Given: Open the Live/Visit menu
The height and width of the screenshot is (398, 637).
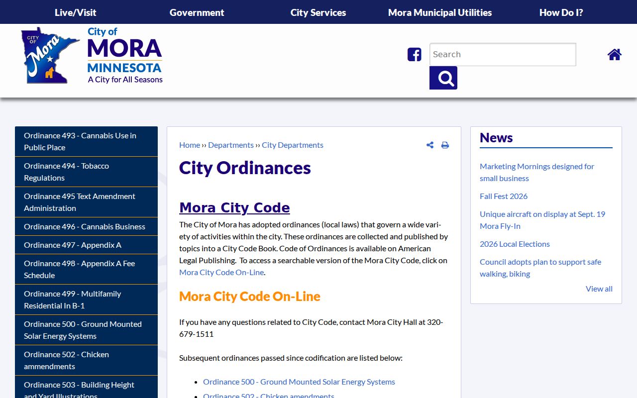Looking at the screenshot, I should pos(76,12).
